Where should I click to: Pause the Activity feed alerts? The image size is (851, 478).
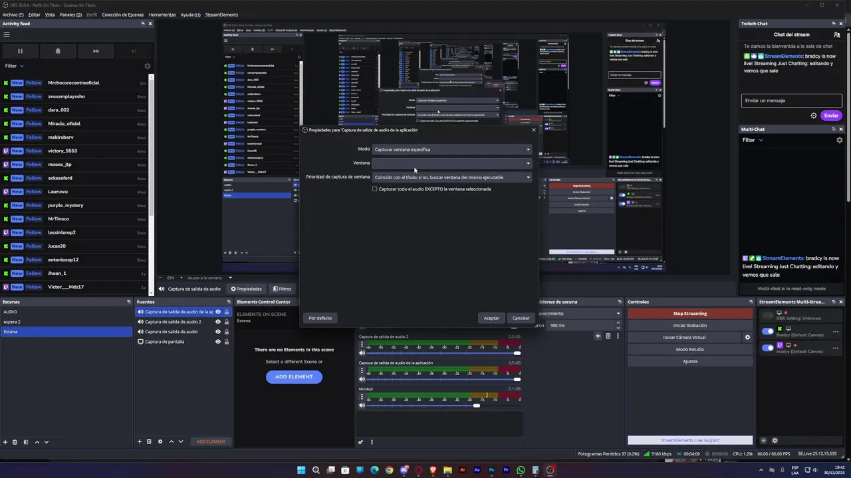pyautogui.click(x=20, y=51)
